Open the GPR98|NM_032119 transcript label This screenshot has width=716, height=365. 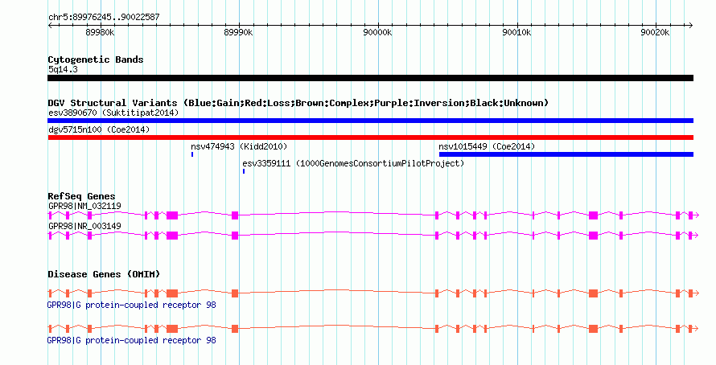84,207
